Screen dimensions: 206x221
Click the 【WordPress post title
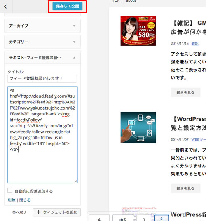[x=188, y=124]
